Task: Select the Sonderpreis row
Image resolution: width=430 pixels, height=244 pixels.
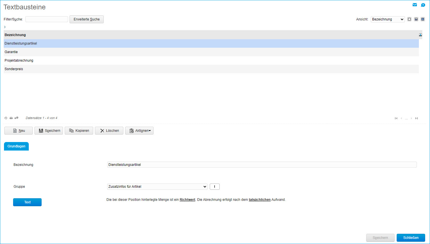Action: 211,69
